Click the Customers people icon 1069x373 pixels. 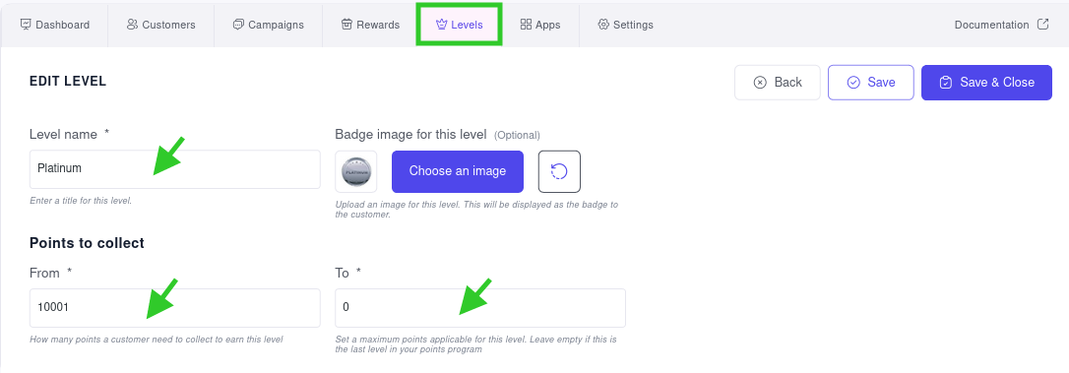[x=132, y=25]
